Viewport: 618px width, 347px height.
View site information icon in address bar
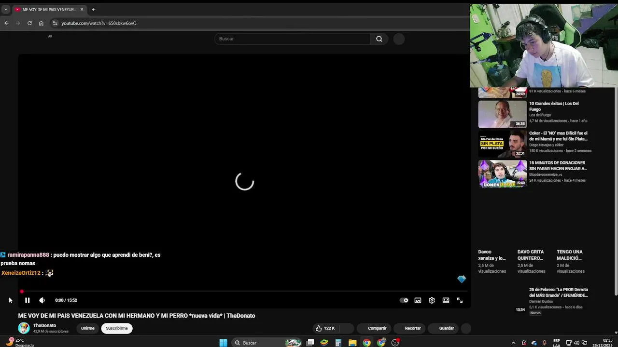[55, 23]
